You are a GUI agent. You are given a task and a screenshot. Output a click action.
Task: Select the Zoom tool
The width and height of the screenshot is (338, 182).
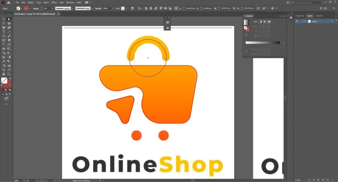tap(9, 74)
